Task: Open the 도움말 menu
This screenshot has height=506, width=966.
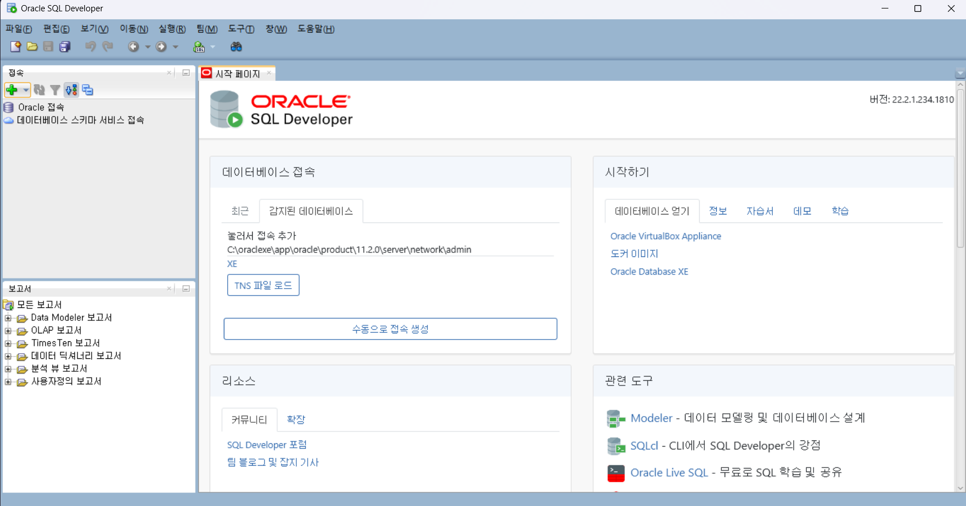Action: click(316, 29)
